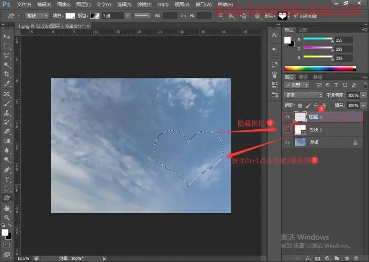Image resolution: width=369 pixels, height=262 pixels.
Task: Toggle lock position icon
Action: click(x=316, y=106)
